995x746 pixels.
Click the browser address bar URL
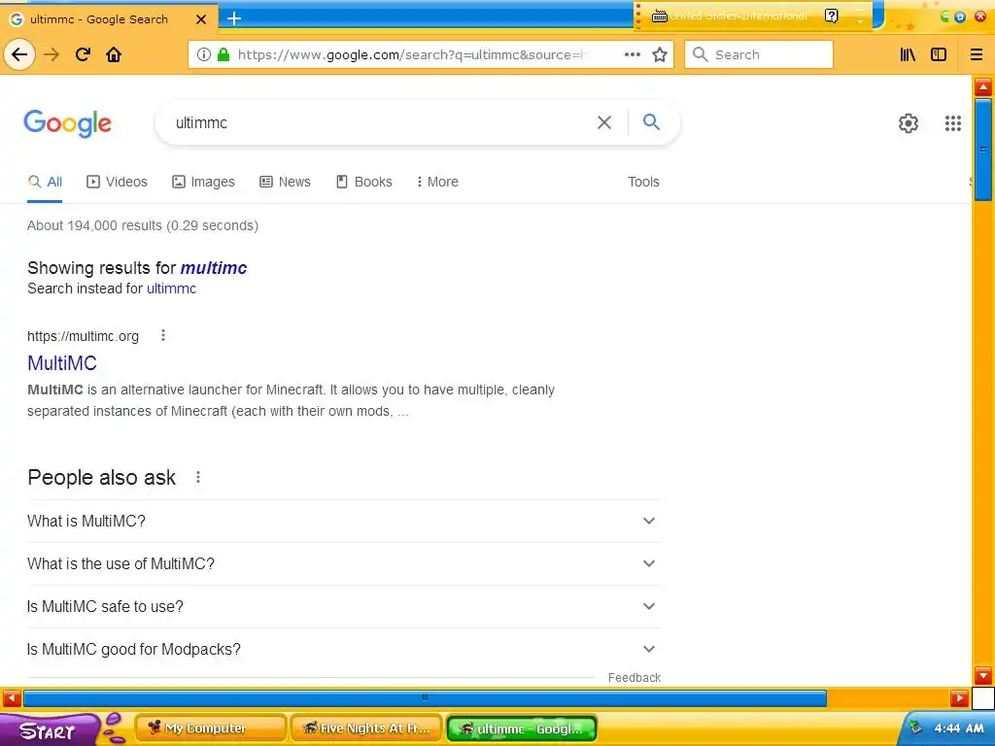pos(412,54)
